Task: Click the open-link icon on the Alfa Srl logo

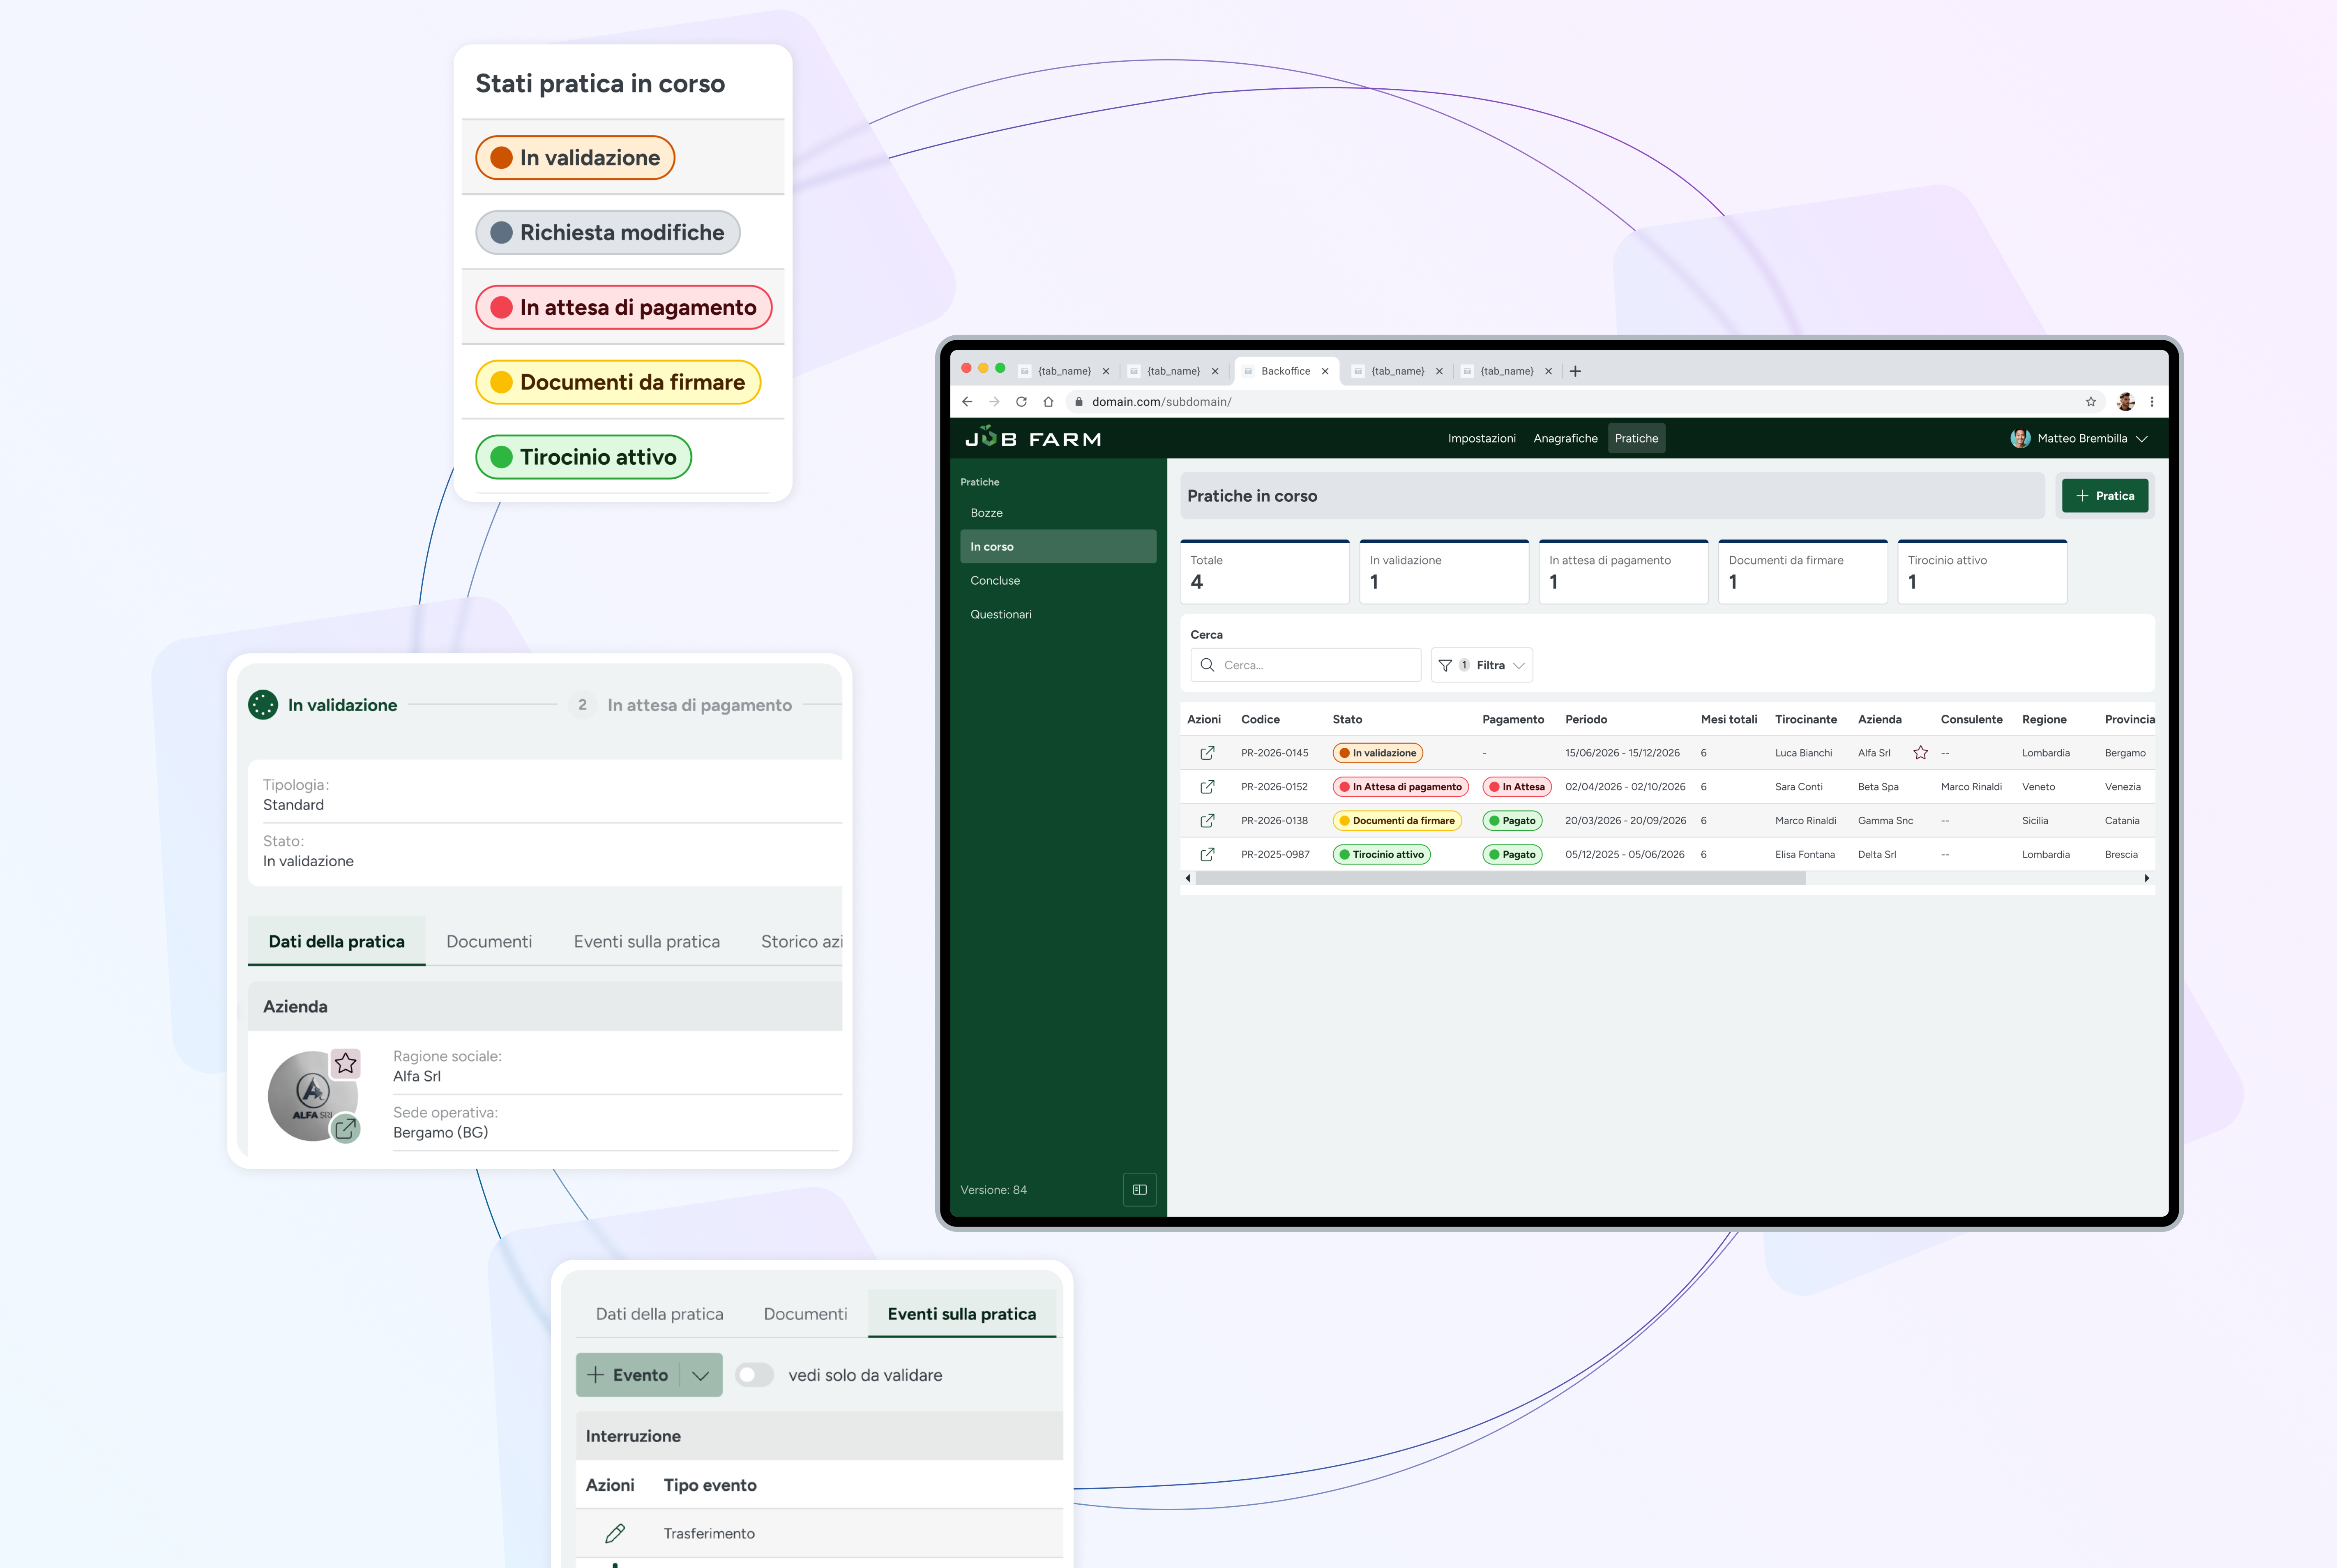Action: [345, 1129]
